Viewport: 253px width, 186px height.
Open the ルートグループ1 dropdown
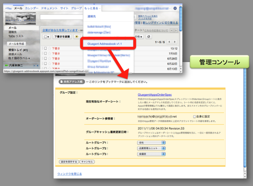click(151, 143)
